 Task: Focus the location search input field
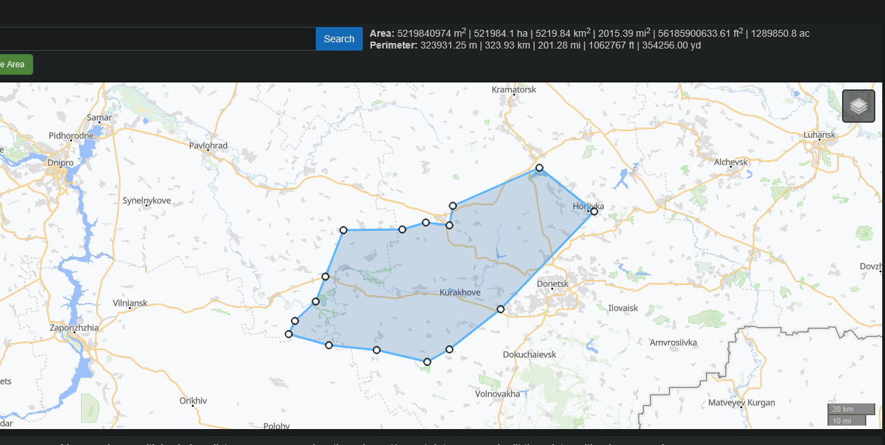tap(158, 39)
